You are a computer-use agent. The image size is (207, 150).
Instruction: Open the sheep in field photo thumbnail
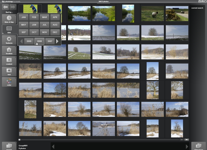pyautogui.click(x=152, y=14)
